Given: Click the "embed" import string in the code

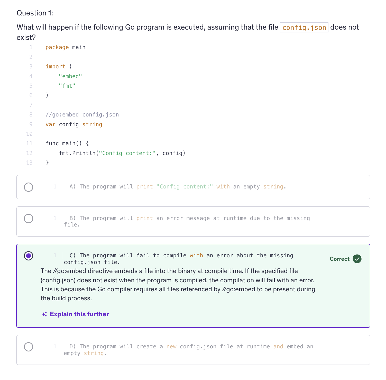Looking at the screenshot, I should click(70, 76).
